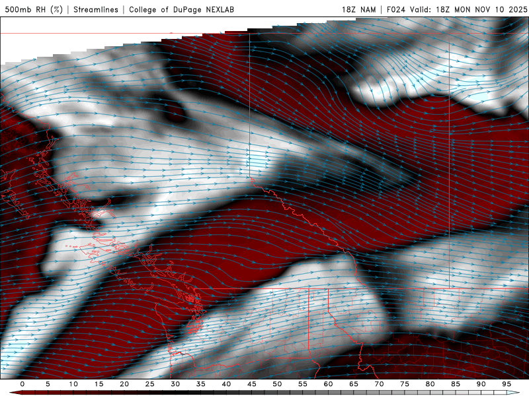529x396 pixels.
Task: Click the "30" value on color scale
Action: pyautogui.click(x=175, y=384)
